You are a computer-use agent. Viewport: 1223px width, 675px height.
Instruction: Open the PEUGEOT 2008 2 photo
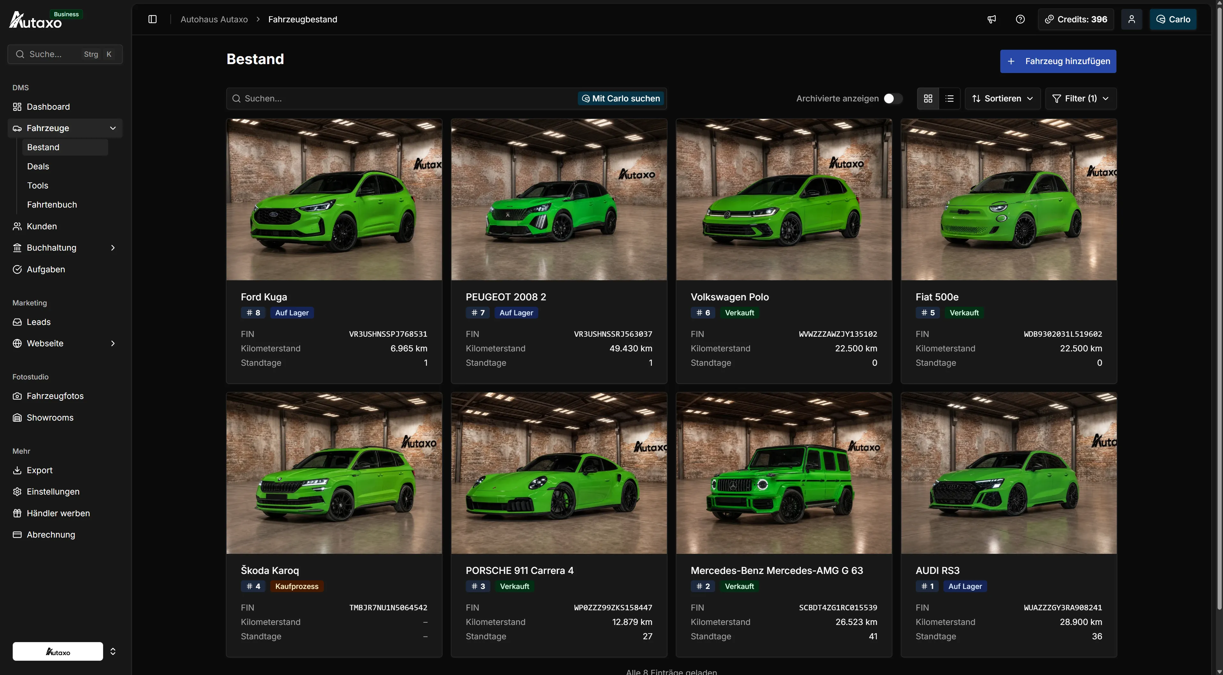(559, 200)
